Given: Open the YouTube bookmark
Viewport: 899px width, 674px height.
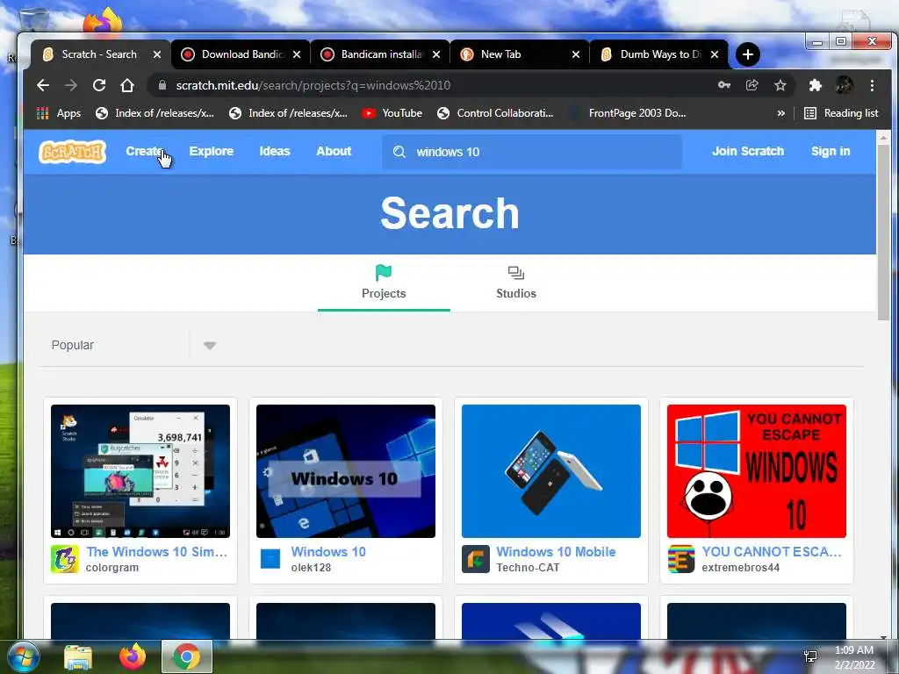Looking at the screenshot, I should tap(392, 113).
